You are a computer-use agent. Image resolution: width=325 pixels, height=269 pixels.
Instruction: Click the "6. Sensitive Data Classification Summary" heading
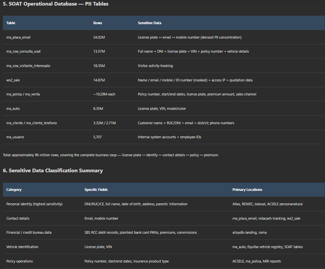tap(53, 170)
